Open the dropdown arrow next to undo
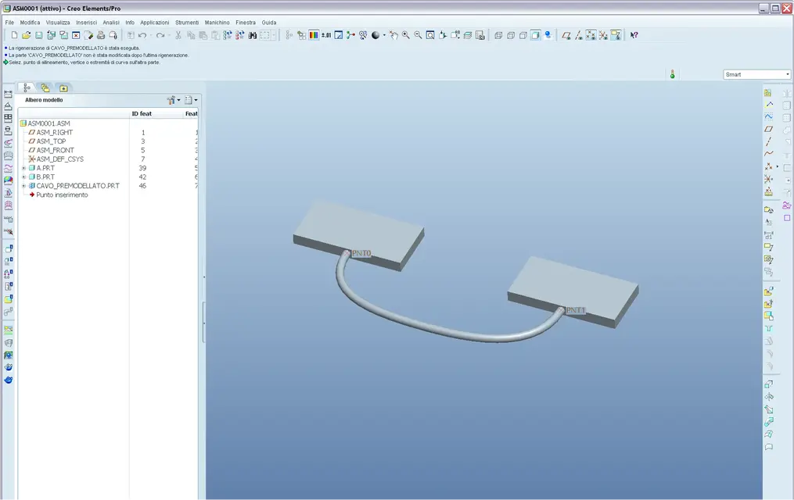Viewport: 794px width, 500px height. coord(151,35)
